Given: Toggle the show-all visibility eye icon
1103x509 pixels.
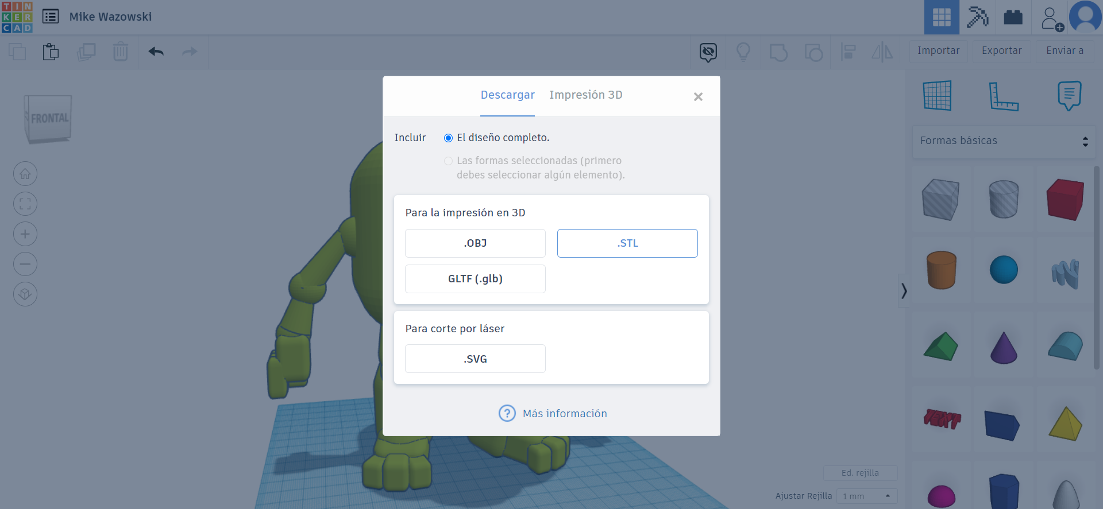Looking at the screenshot, I should [x=708, y=52].
